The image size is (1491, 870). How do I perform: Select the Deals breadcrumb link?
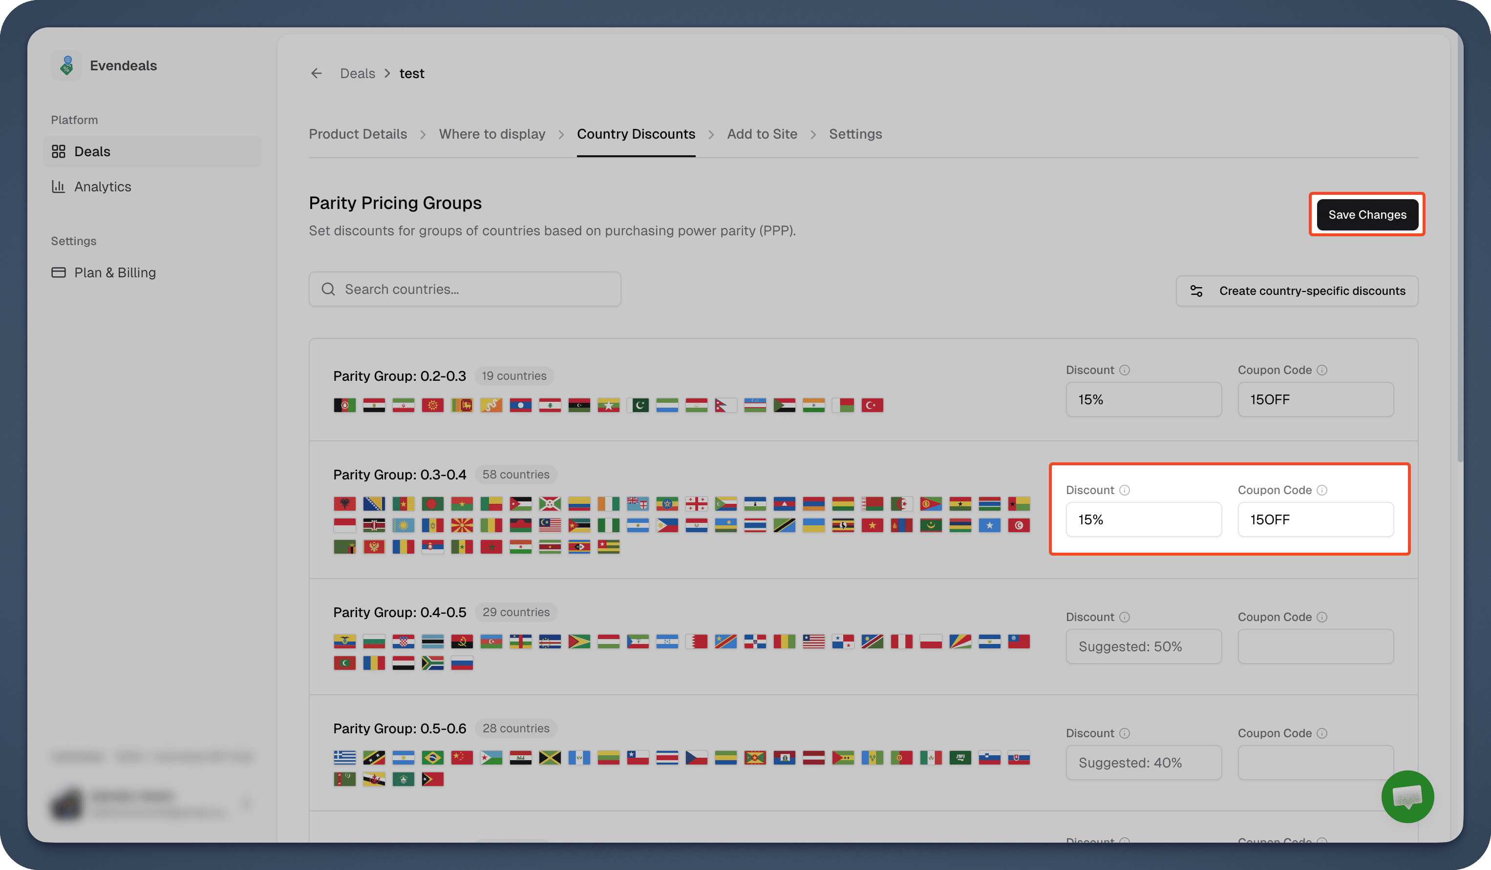pyautogui.click(x=358, y=73)
